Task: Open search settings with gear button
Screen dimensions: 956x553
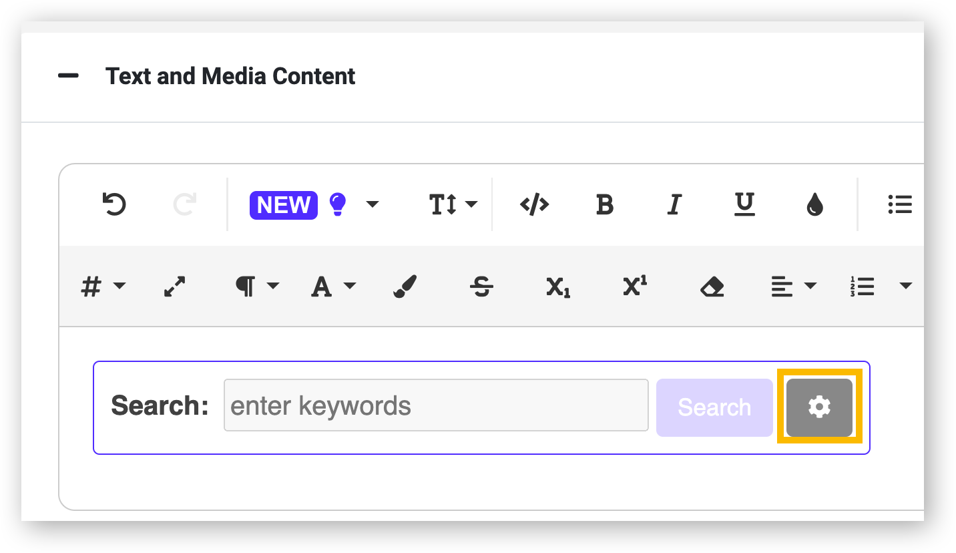Action: click(819, 407)
